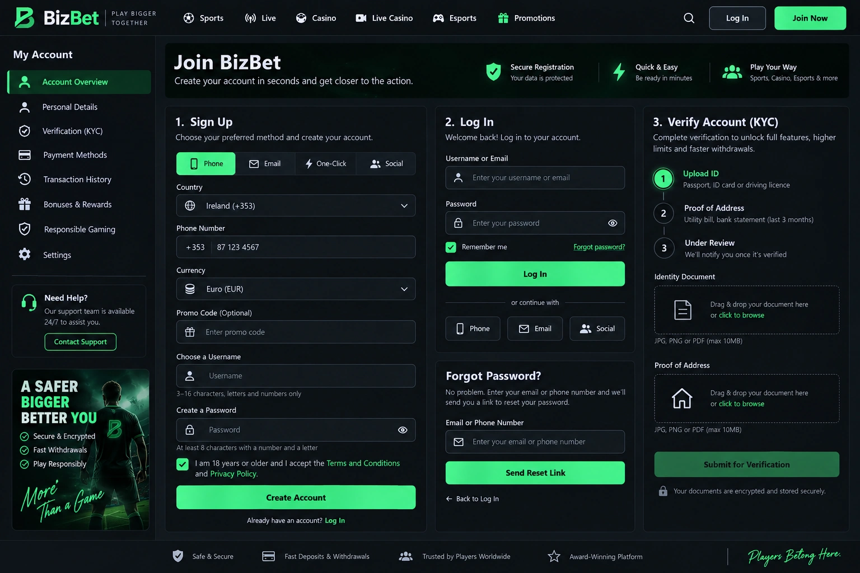This screenshot has height=573, width=860.
Task: Click the Create Account button
Action: tap(296, 497)
